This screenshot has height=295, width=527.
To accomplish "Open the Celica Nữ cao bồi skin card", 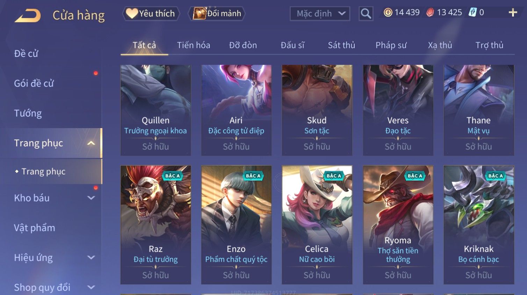I will point(317,225).
